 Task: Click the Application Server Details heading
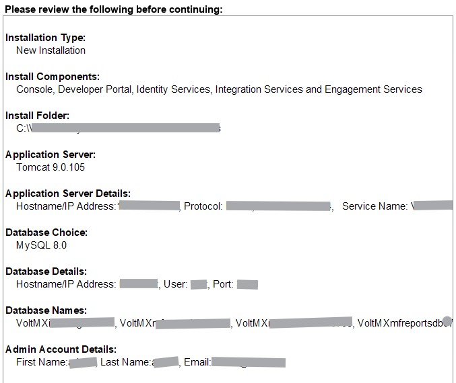(x=68, y=194)
